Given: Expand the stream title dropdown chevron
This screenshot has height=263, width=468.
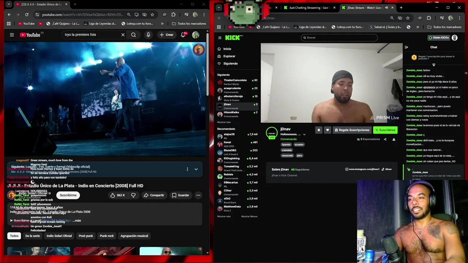Looking at the screenshot, I should point(304,134).
